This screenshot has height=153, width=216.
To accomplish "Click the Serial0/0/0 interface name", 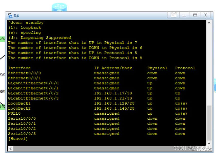I will [x=22, y=118].
